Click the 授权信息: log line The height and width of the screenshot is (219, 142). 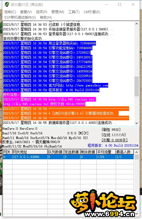pos(12,95)
